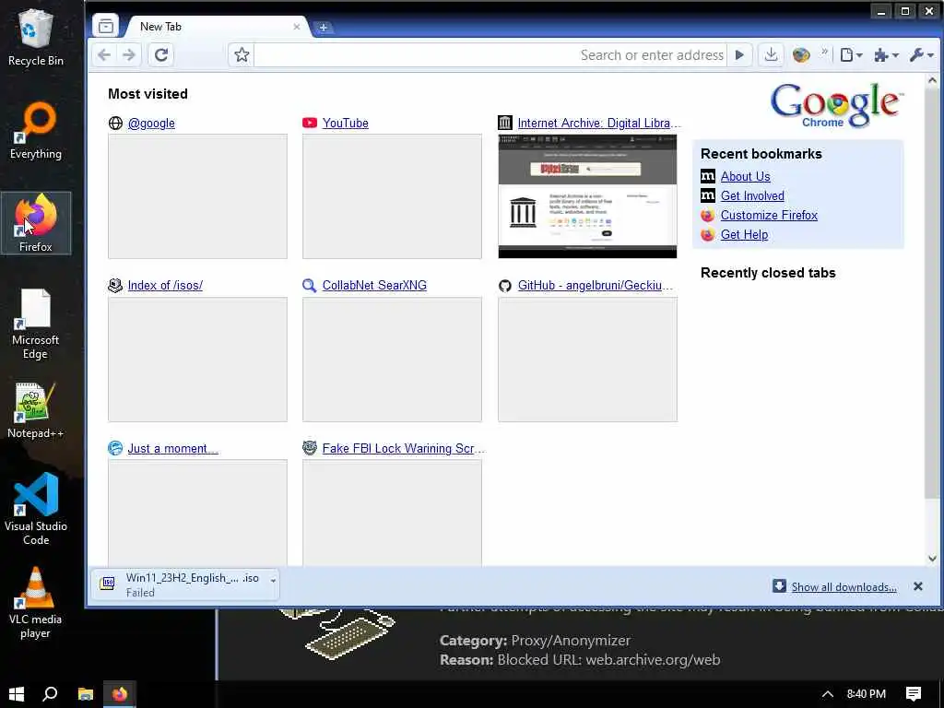The height and width of the screenshot is (708, 944).
Task: Open the Just a moment... link
Action: (x=172, y=449)
